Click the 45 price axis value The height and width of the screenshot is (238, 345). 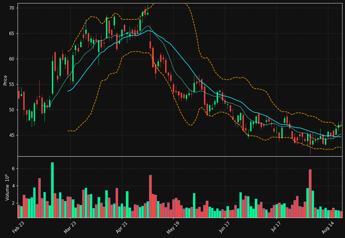(x=11, y=135)
